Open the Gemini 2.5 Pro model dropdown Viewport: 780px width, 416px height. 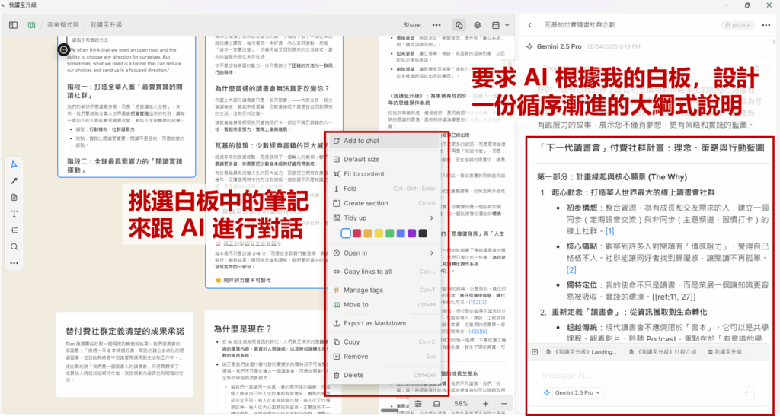pyautogui.click(x=573, y=392)
